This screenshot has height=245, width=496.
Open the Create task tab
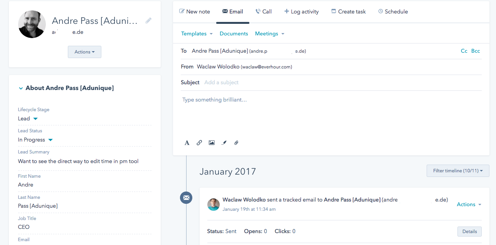(348, 12)
